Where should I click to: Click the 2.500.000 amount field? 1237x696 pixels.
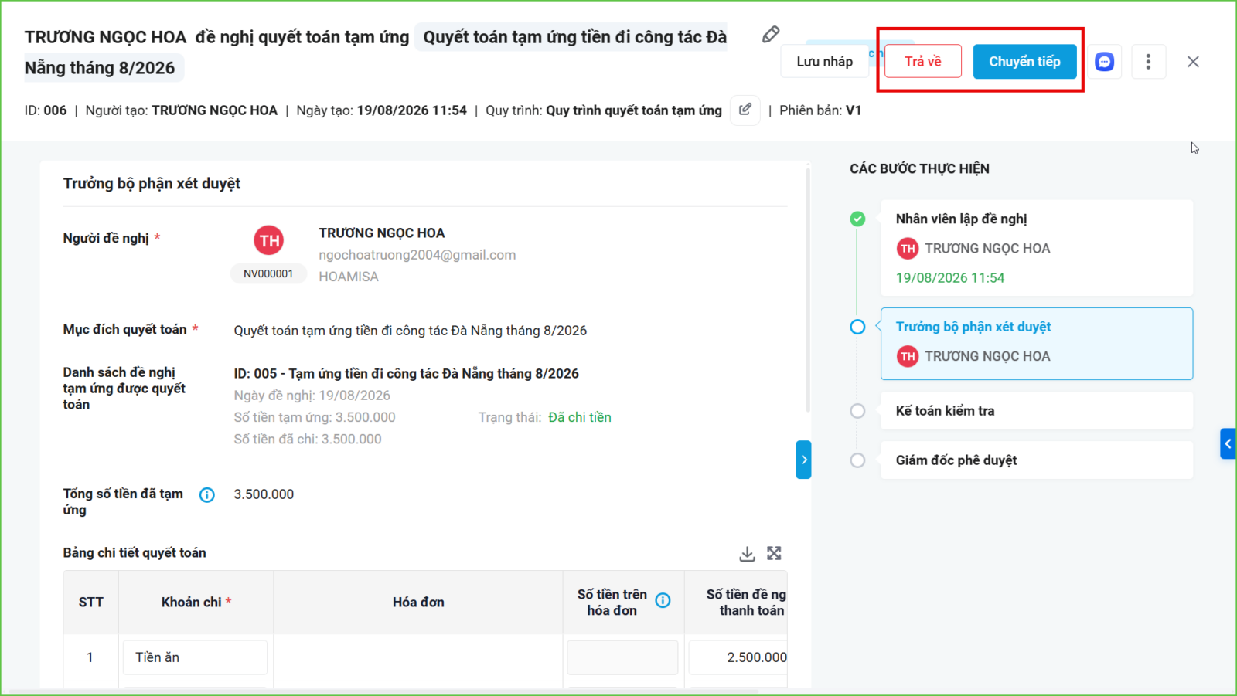pyautogui.click(x=738, y=657)
